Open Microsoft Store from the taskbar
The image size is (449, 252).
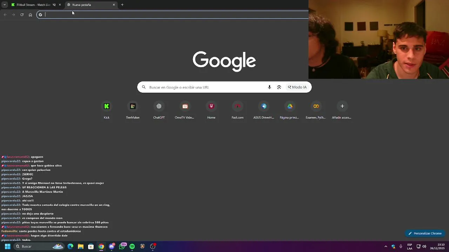91,246
